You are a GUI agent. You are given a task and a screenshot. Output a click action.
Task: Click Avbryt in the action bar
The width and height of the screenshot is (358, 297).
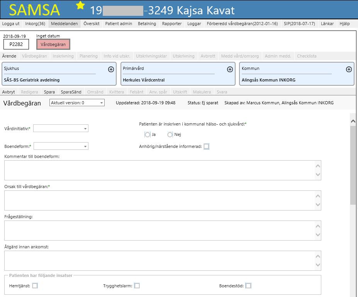click(x=8, y=92)
